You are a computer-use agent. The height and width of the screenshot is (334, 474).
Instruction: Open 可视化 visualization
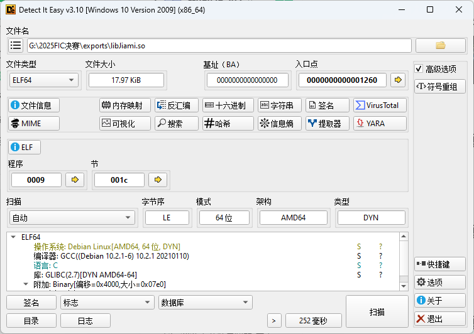(125, 124)
